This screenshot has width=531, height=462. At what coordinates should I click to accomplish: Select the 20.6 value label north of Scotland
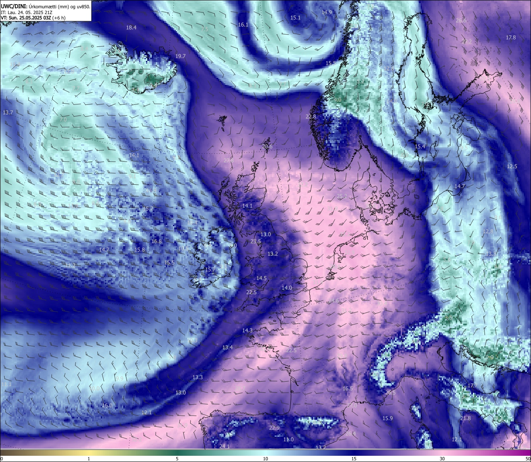268,146
